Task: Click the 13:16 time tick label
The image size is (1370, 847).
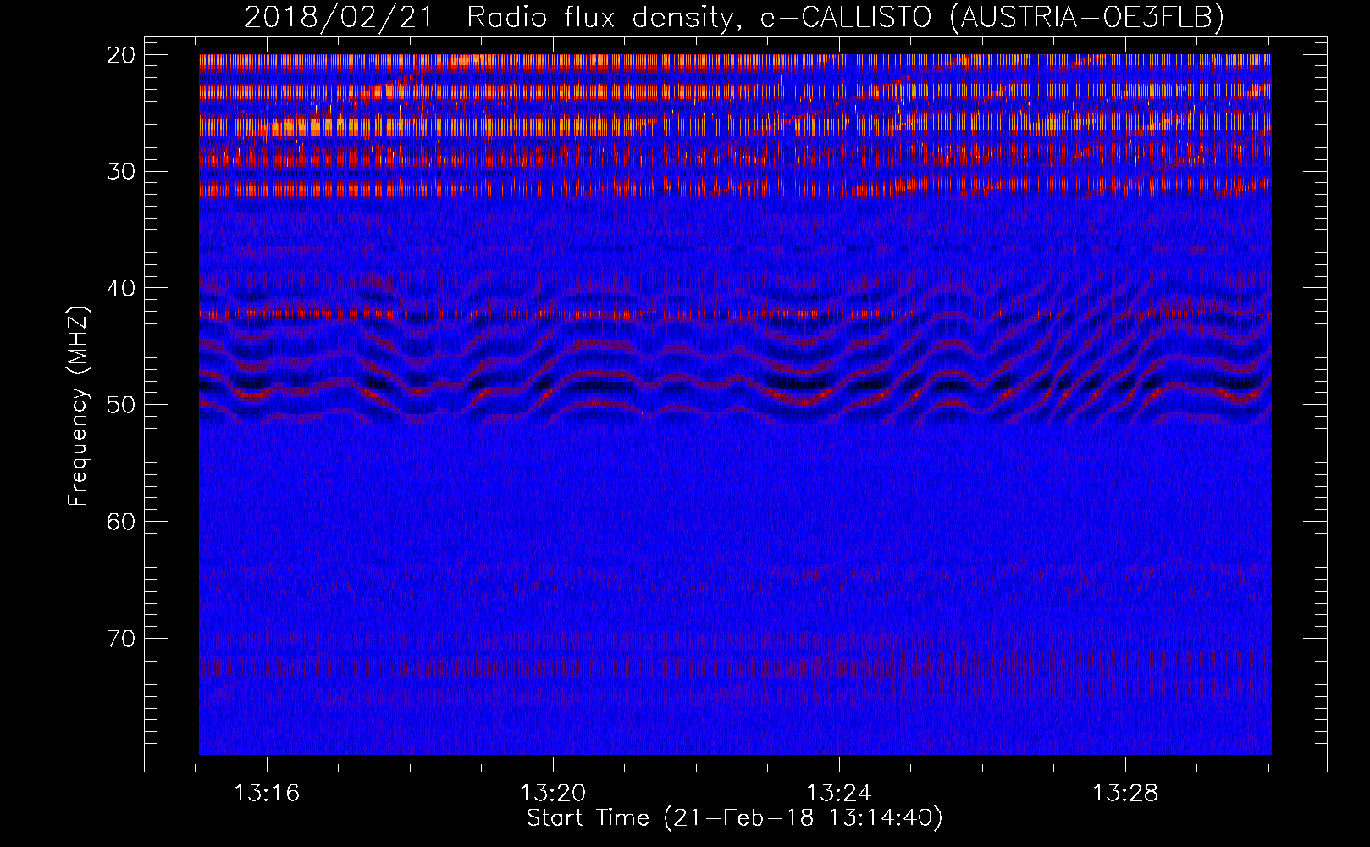Action: (267, 794)
